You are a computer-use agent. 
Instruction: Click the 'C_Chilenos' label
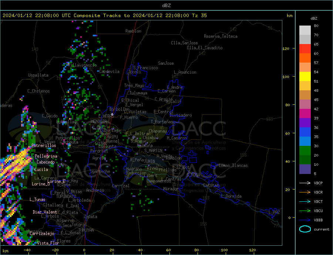pyautogui.click(x=38, y=91)
